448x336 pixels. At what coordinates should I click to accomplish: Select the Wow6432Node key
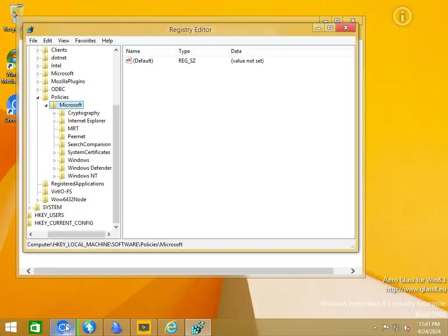click(69, 199)
